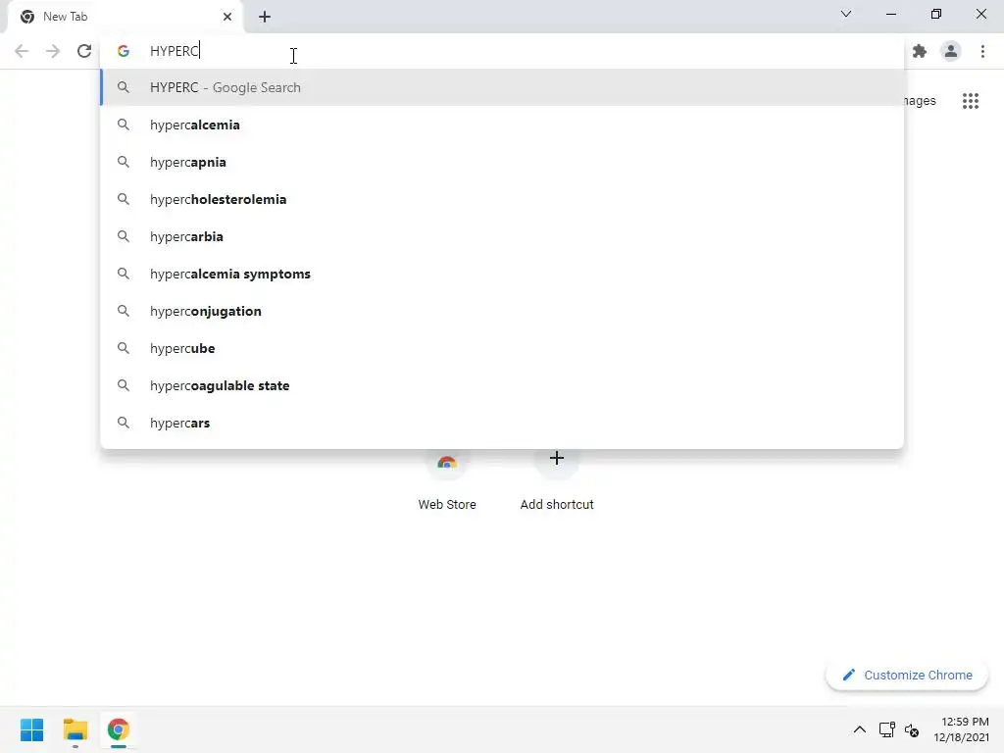Open the Windows Start menu
The image size is (1004, 753).
[32, 729]
